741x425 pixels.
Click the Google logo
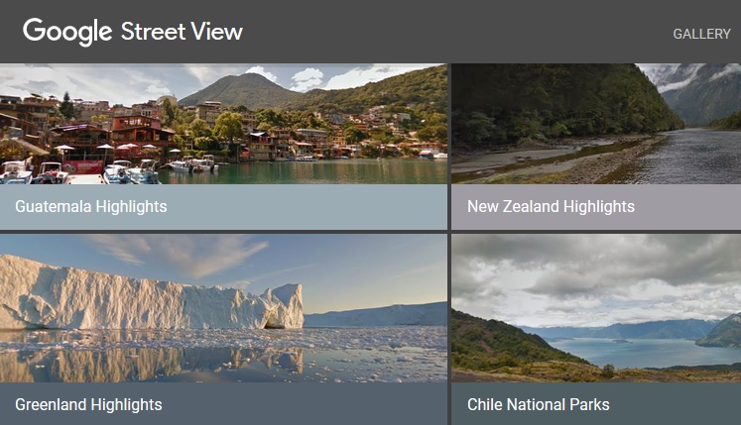(66, 32)
